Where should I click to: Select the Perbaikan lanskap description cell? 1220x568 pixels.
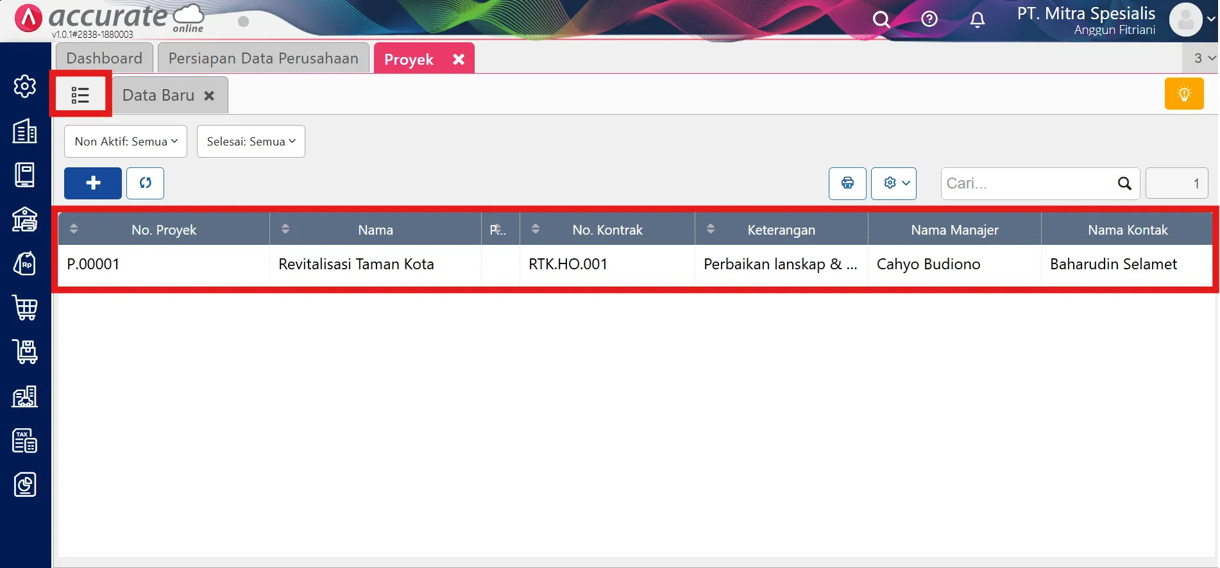click(781, 264)
